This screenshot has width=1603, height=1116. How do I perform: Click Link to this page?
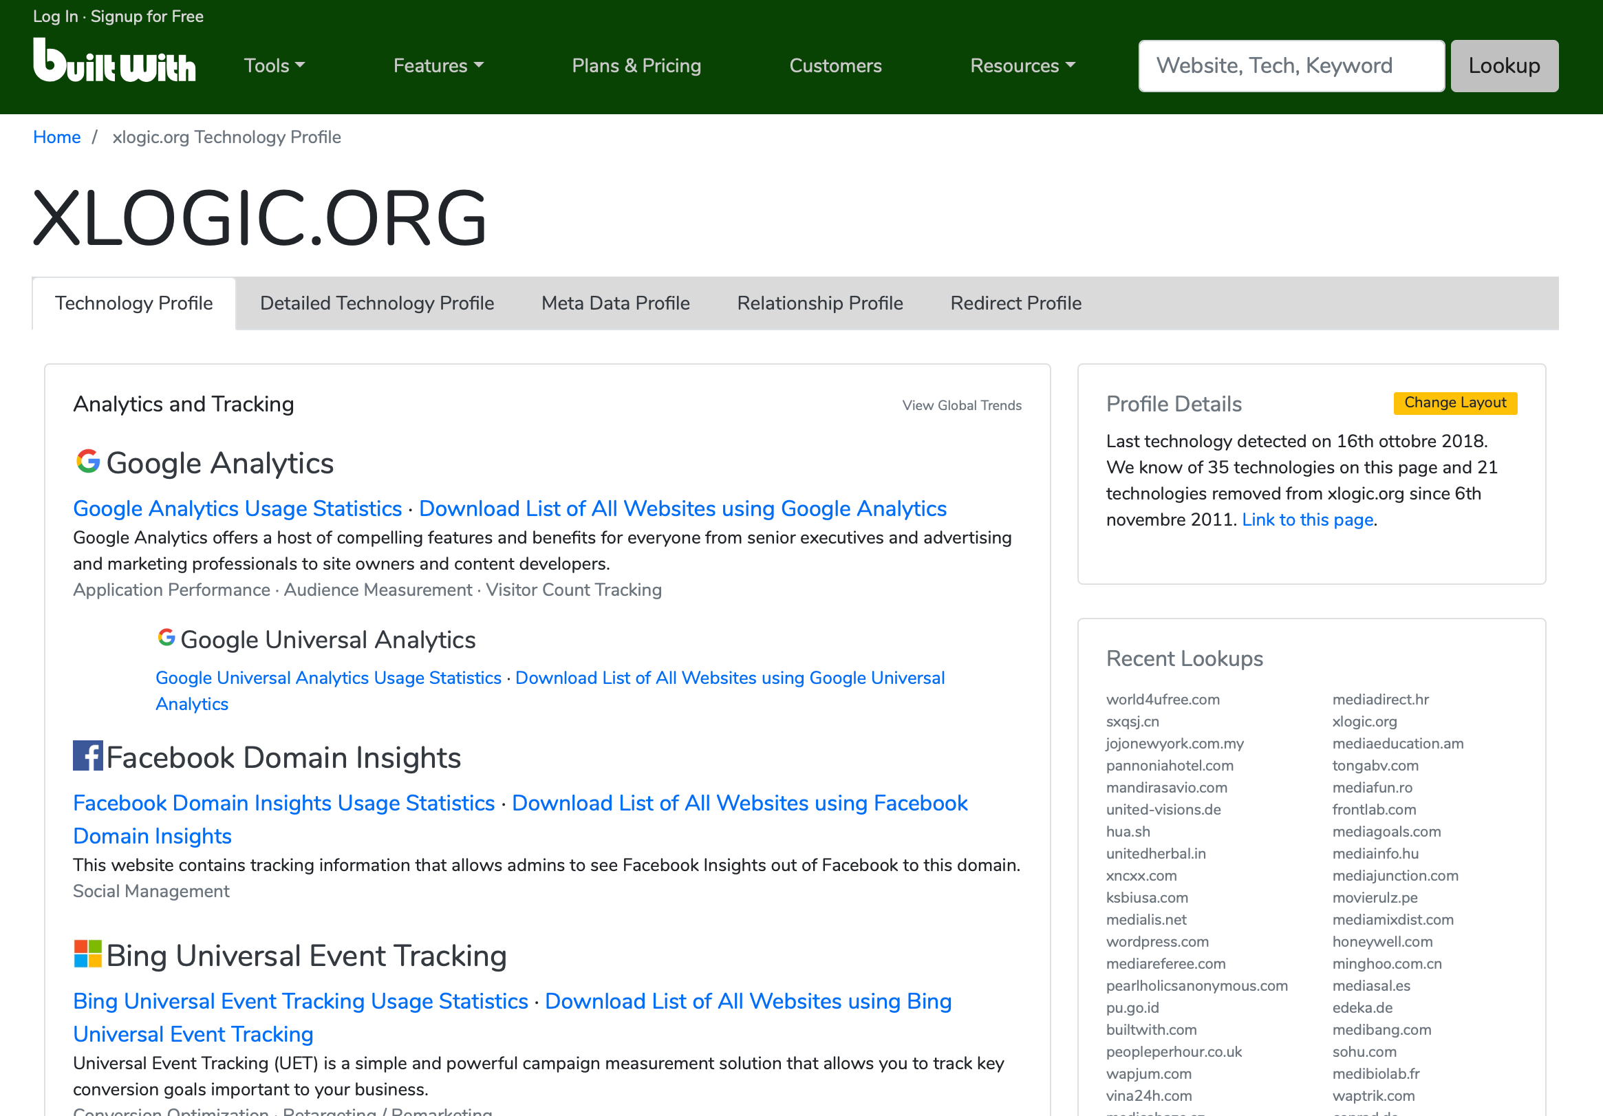1309,519
